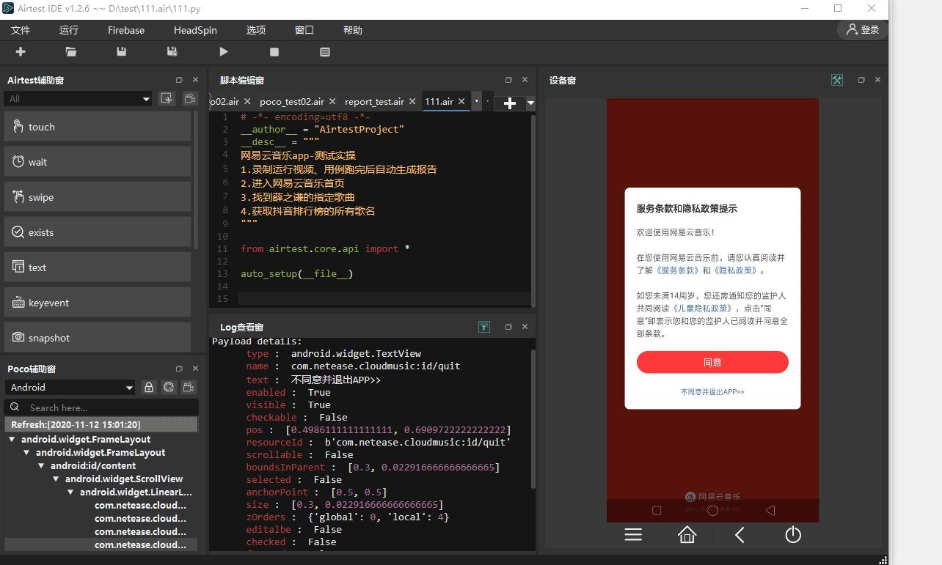
Task: Click the 不同意并退出APP link
Action: 712,392
